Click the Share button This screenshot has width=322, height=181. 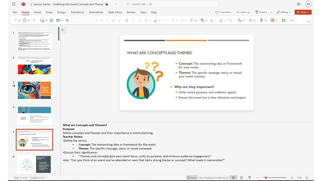click(303, 12)
